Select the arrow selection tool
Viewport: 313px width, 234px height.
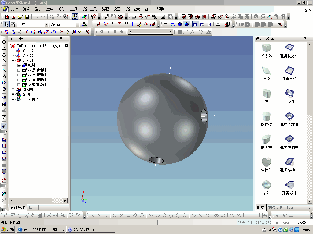click(6, 24)
